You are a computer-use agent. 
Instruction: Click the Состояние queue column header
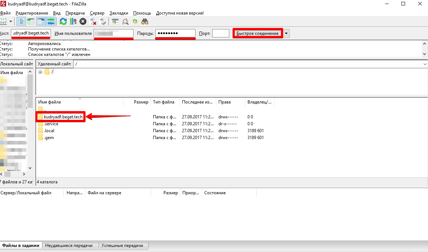pos(229,193)
